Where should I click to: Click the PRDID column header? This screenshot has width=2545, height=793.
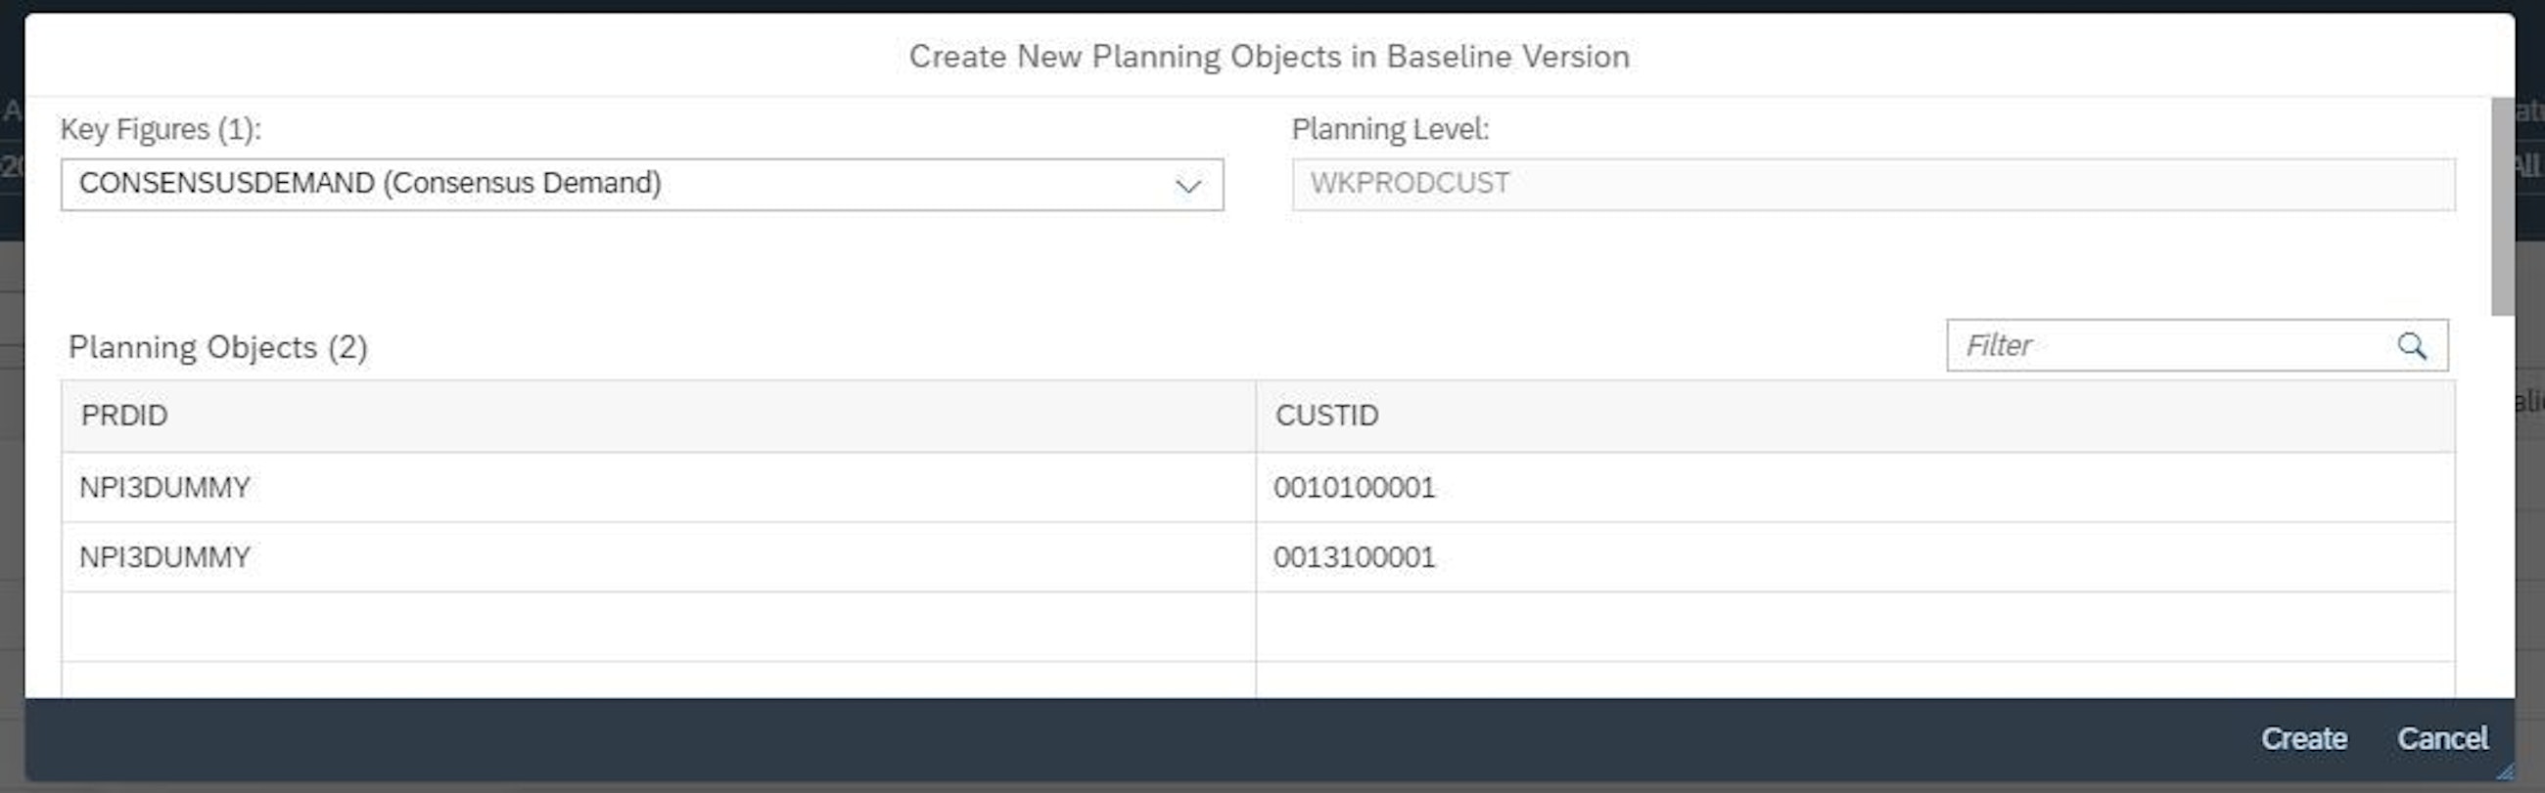click(x=124, y=417)
